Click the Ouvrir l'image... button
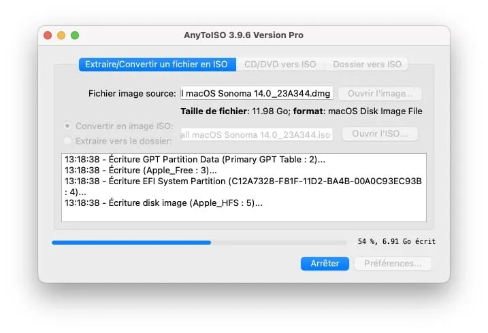Image resolution: width=488 pixels, height=333 pixels. pos(380,94)
